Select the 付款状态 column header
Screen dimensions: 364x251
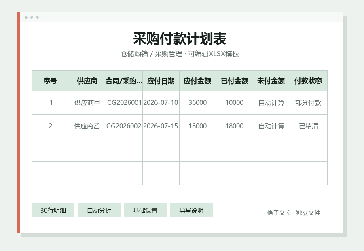click(309, 81)
